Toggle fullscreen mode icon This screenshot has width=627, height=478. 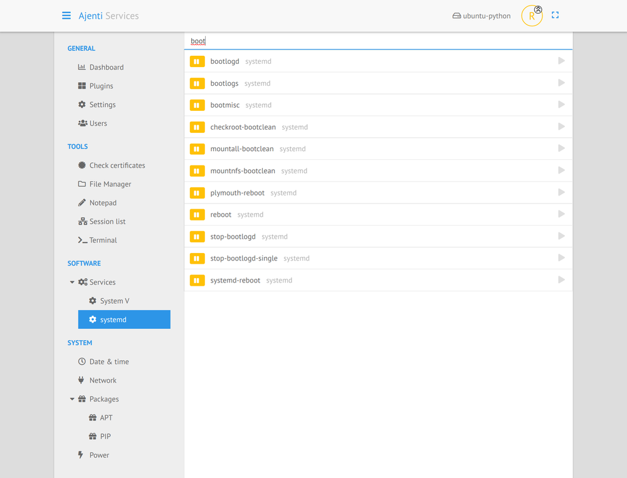pyautogui.click(x=555, y=15)
